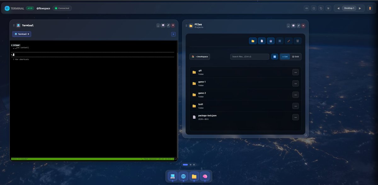Select the Terminal 9 tab

[22, 34]
